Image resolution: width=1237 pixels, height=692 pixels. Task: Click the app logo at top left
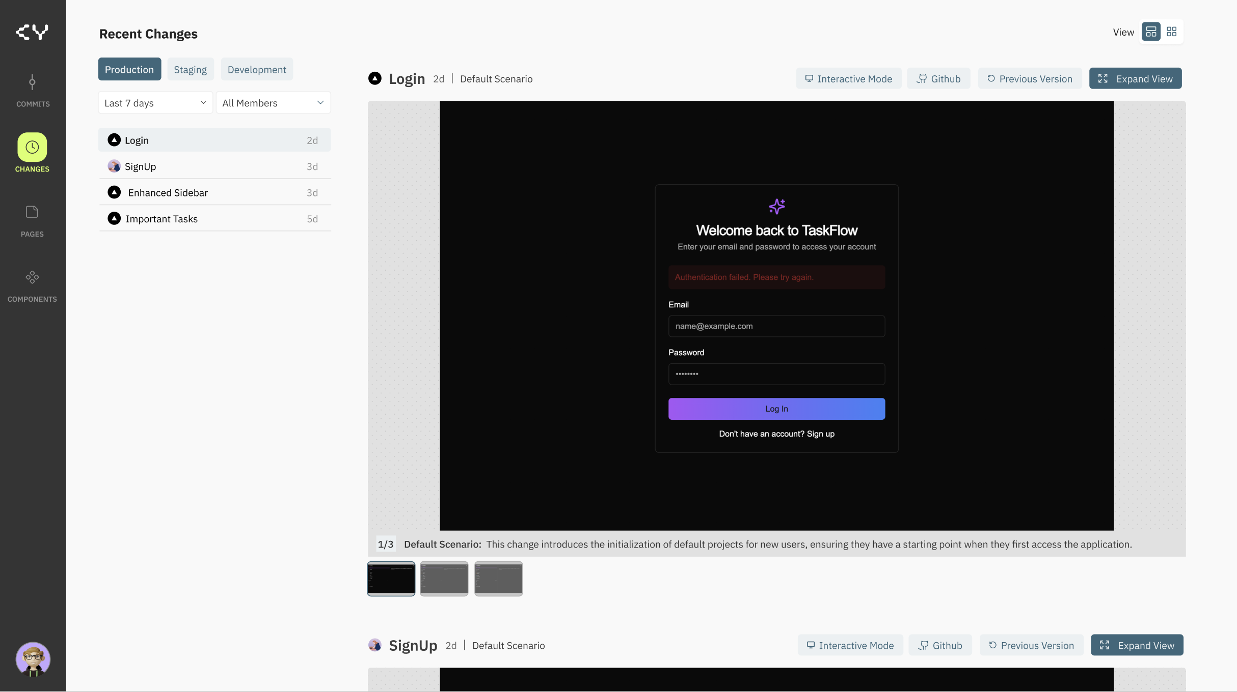click(32, 32)
